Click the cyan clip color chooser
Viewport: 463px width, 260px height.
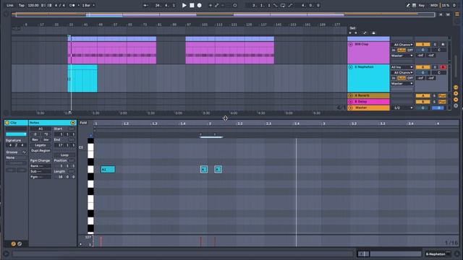pos(16,134)
